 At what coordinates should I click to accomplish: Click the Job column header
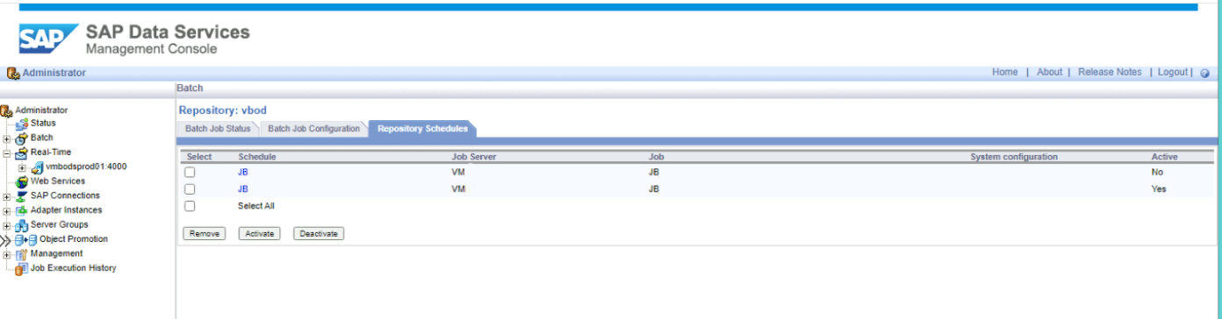point(656,157)
